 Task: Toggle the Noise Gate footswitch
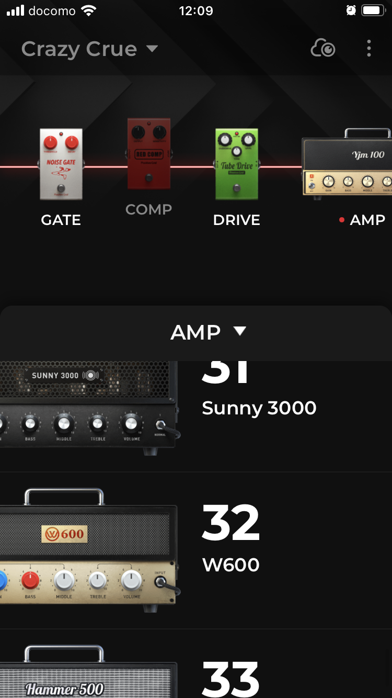[x=61, y=188]
